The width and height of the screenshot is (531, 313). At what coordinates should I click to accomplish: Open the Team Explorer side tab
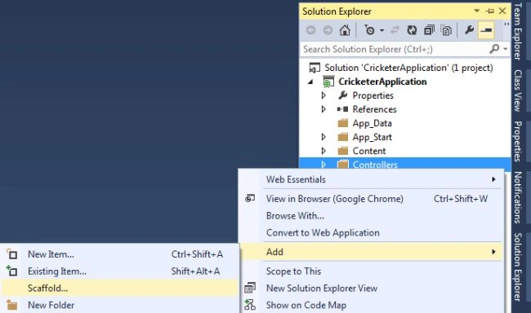coord(517,31)
